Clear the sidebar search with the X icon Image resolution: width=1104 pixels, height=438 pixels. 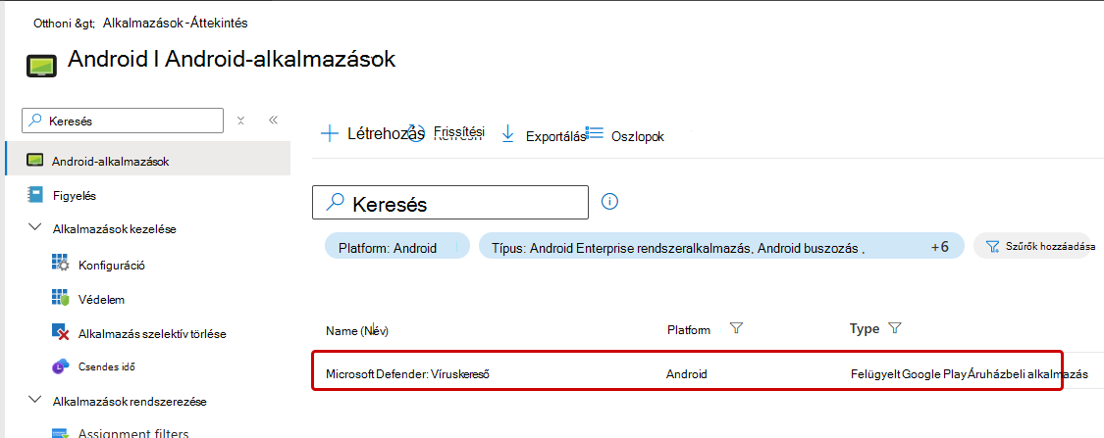coord(240,121)
